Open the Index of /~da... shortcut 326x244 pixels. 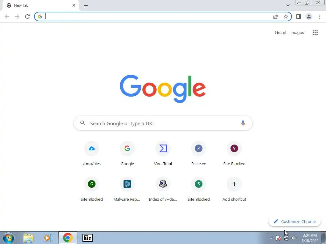coord(163,189)
